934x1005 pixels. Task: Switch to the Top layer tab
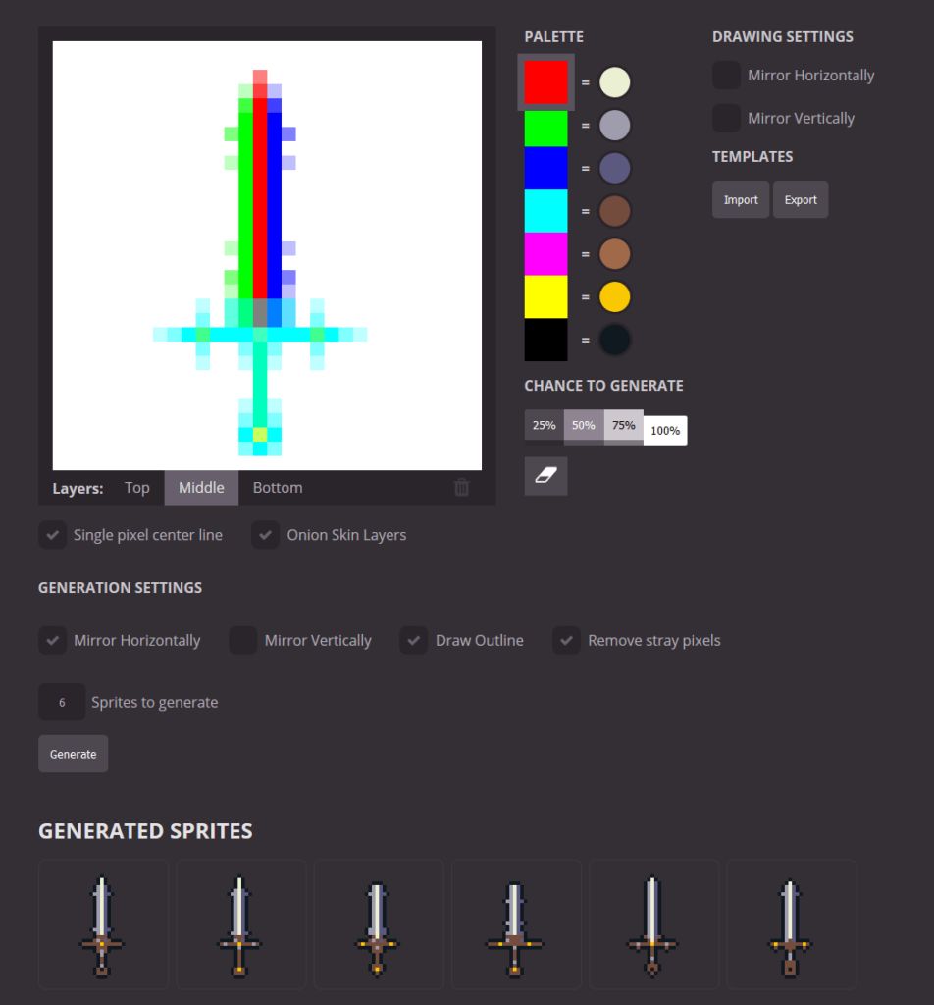(136, 487)
